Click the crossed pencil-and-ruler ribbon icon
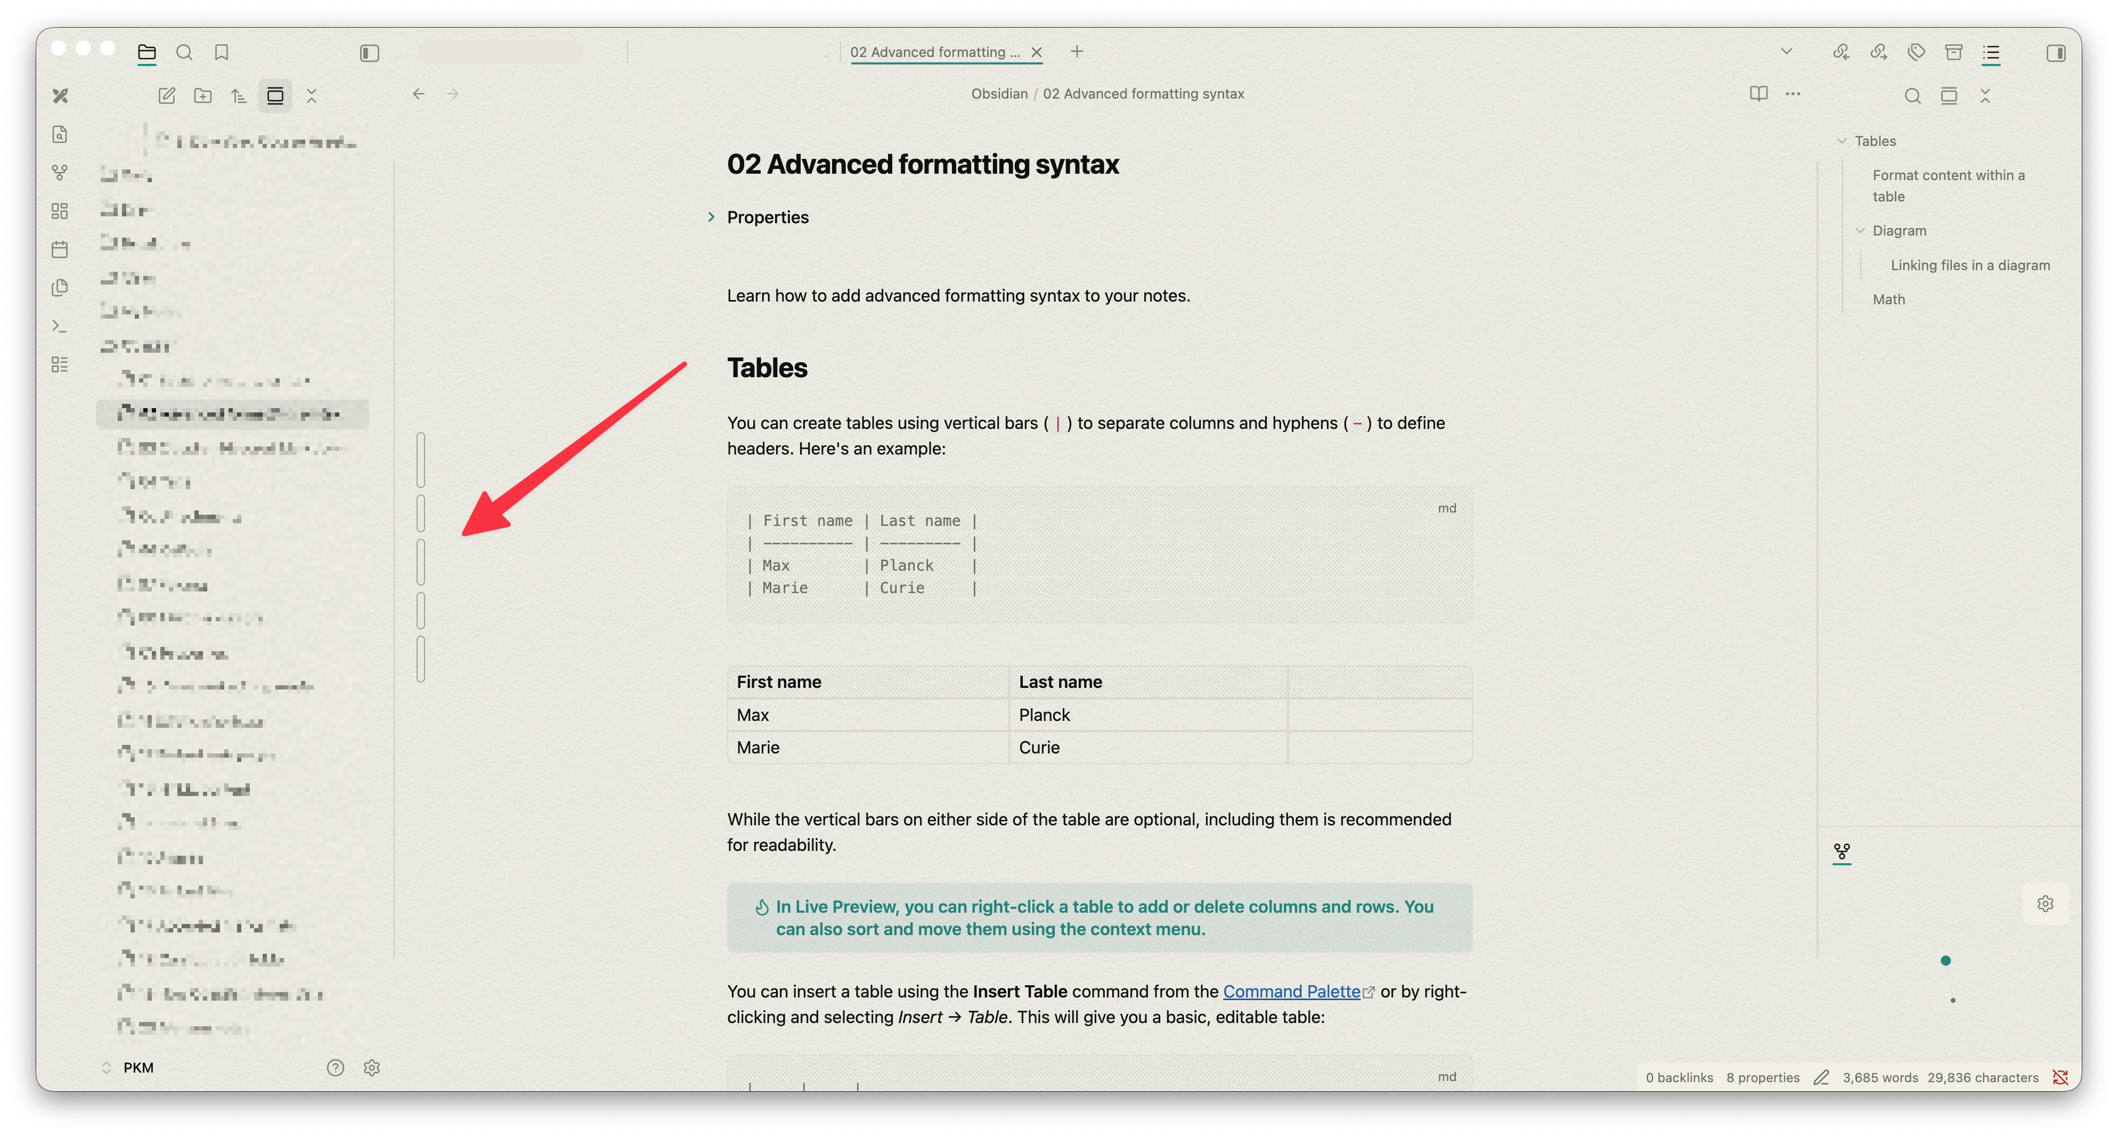This screenshot has height=1136, width=2118. tap(60, 96)
